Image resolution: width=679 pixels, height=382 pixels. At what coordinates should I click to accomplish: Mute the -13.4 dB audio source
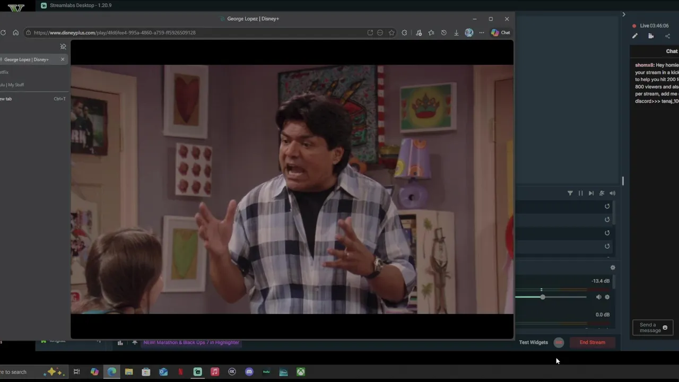point(598,297)
